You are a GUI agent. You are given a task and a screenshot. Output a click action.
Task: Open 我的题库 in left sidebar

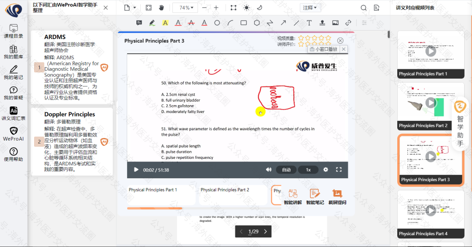coord(14,52)
